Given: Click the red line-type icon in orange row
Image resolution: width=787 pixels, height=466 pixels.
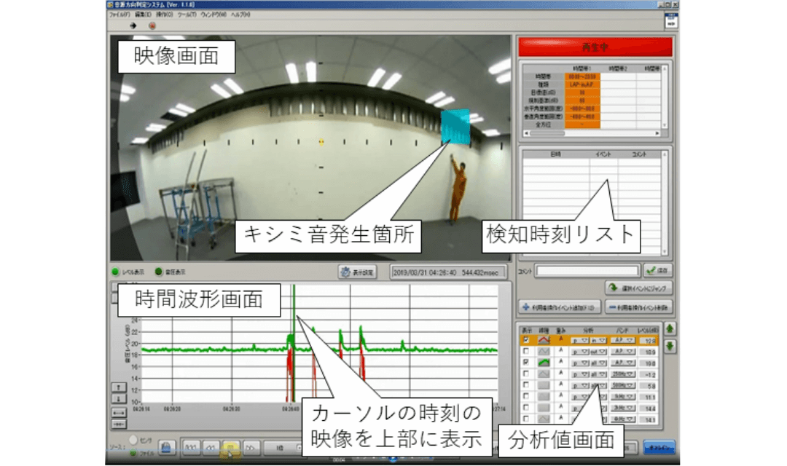Looking at the screenshot, I should pyautogui.click(x=544, y=340).
